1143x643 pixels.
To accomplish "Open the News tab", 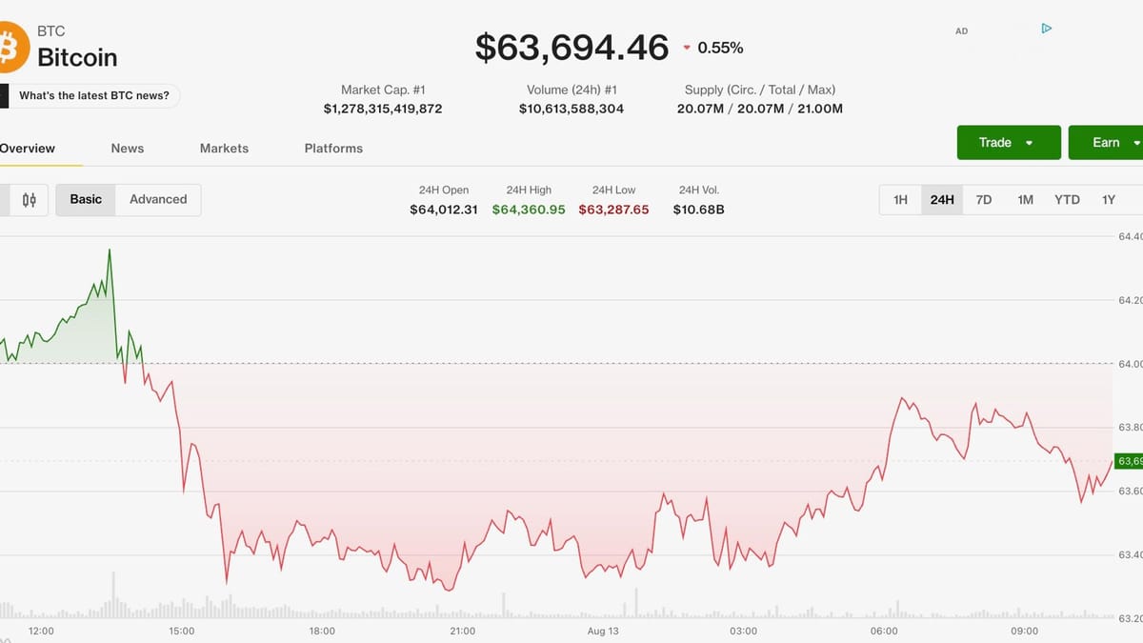I will tap(128, 149).
